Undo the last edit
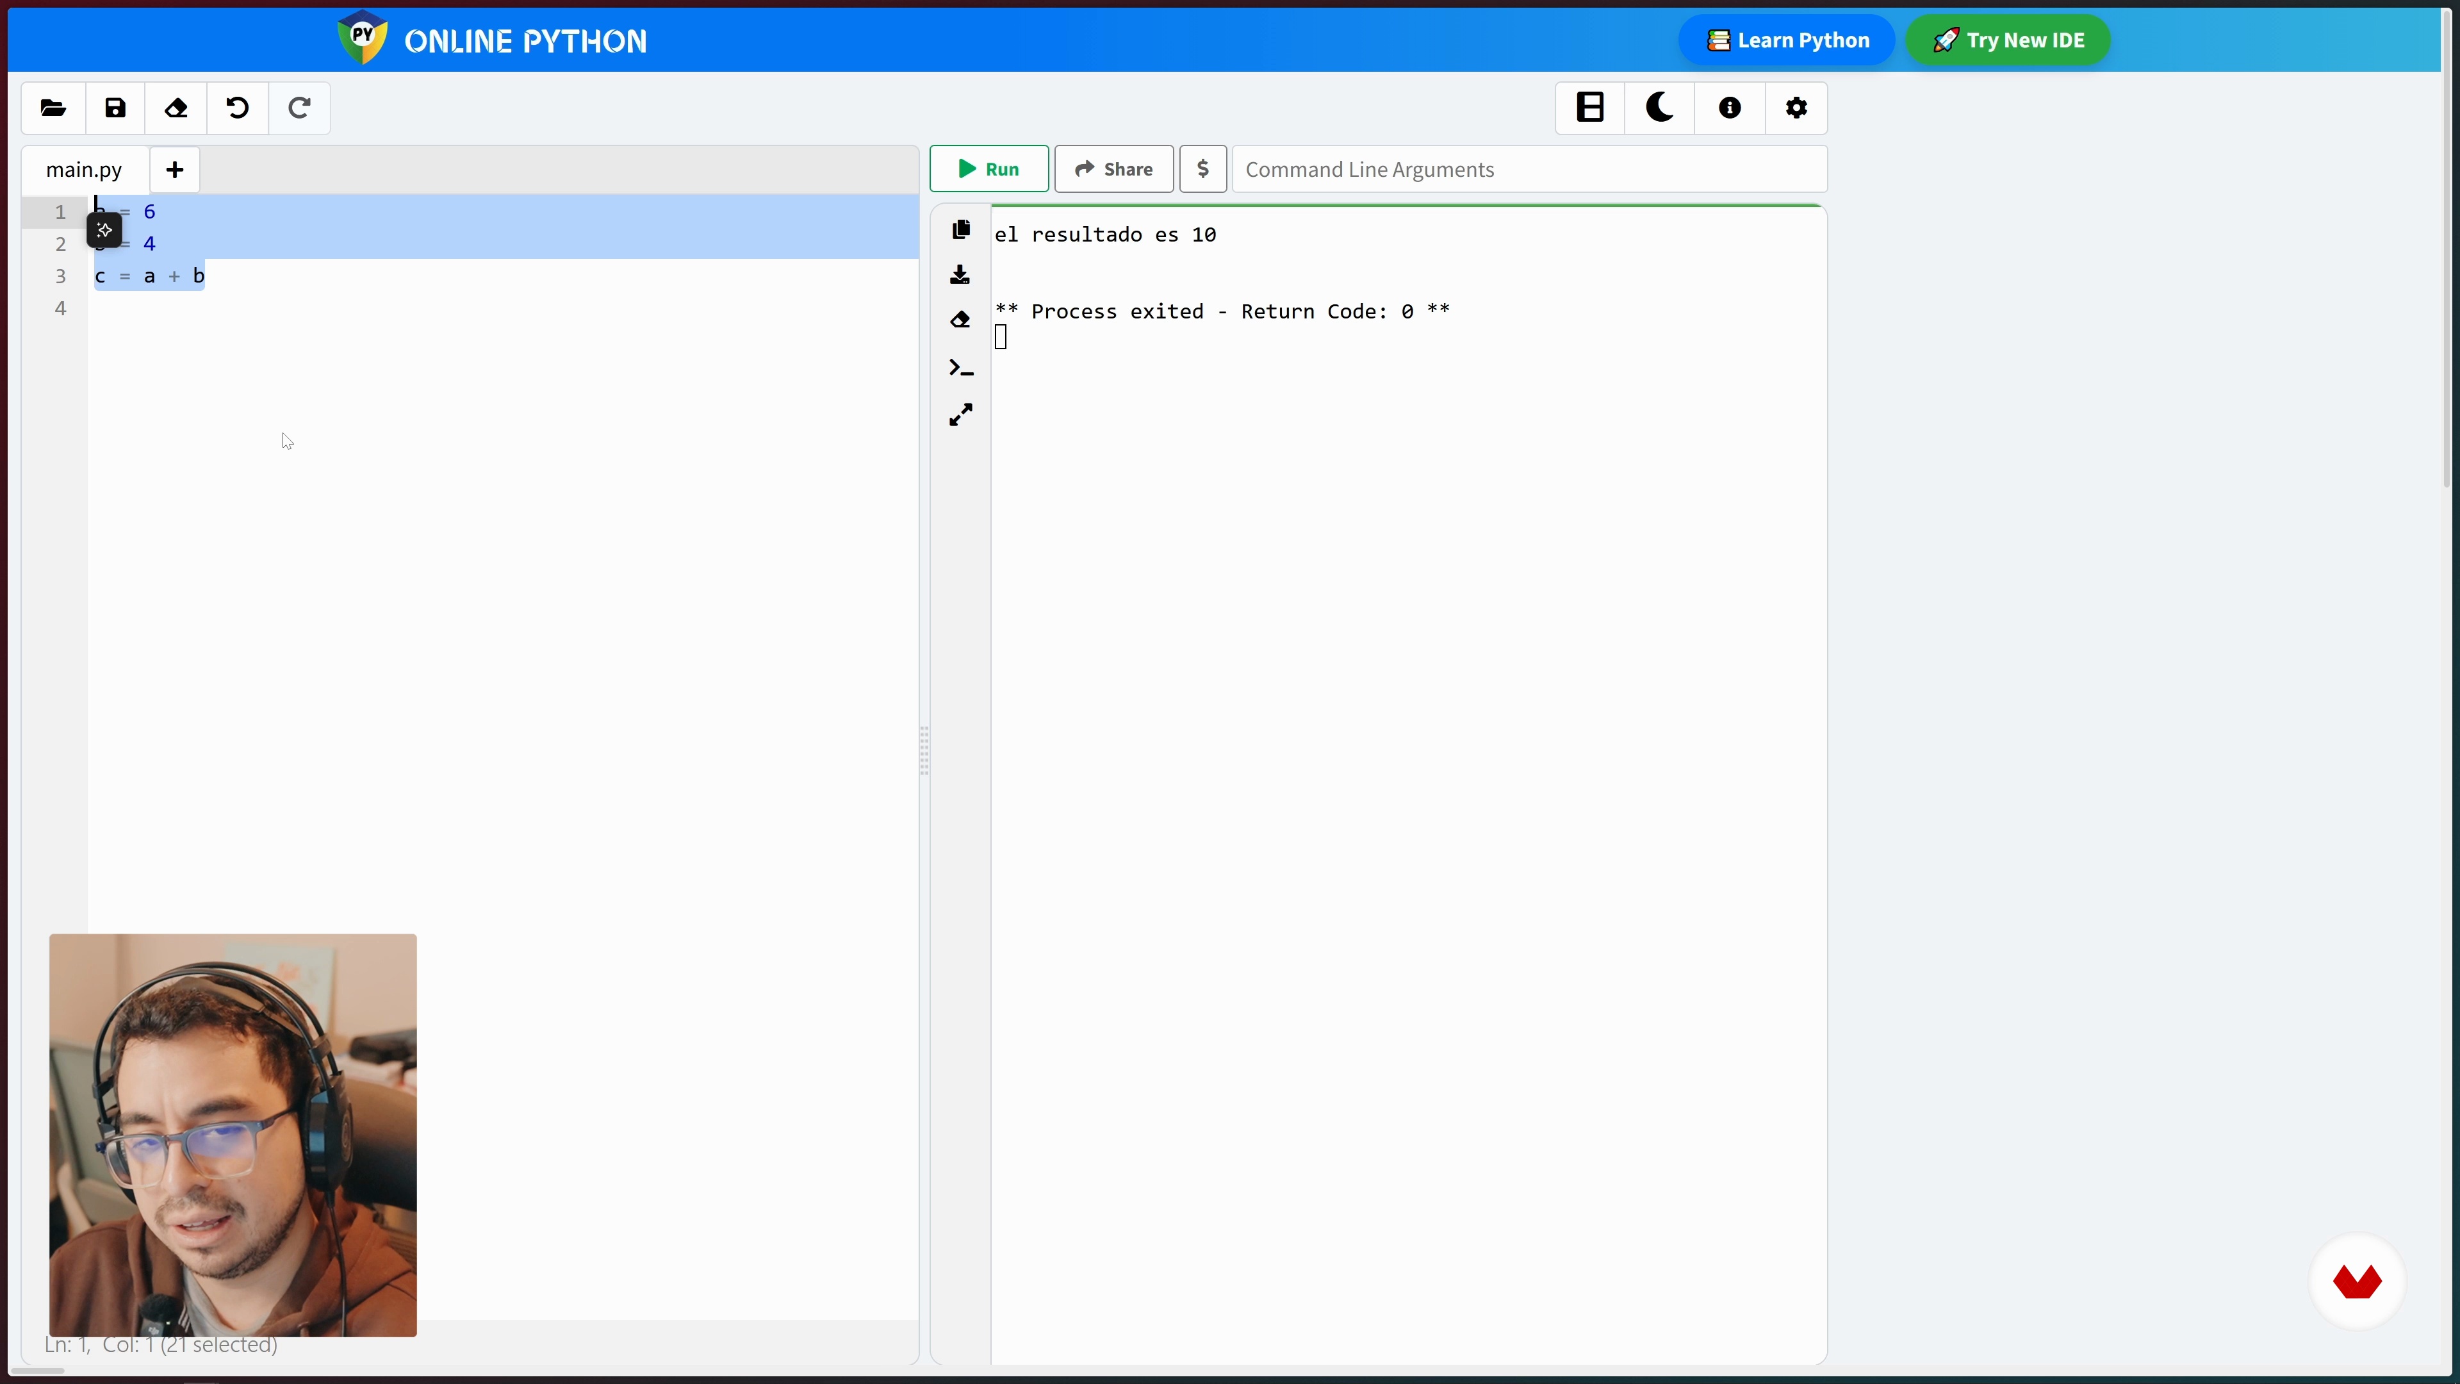This screenshot has width=2460, height=1384. [238, 108]
